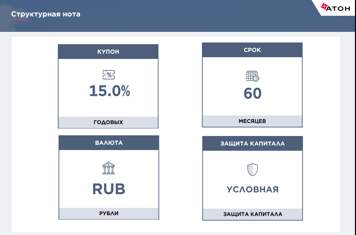Select the ЗАЩИТА КАПИТАЛА card header
The image size is (356, 235).
(x=253, y=144)
